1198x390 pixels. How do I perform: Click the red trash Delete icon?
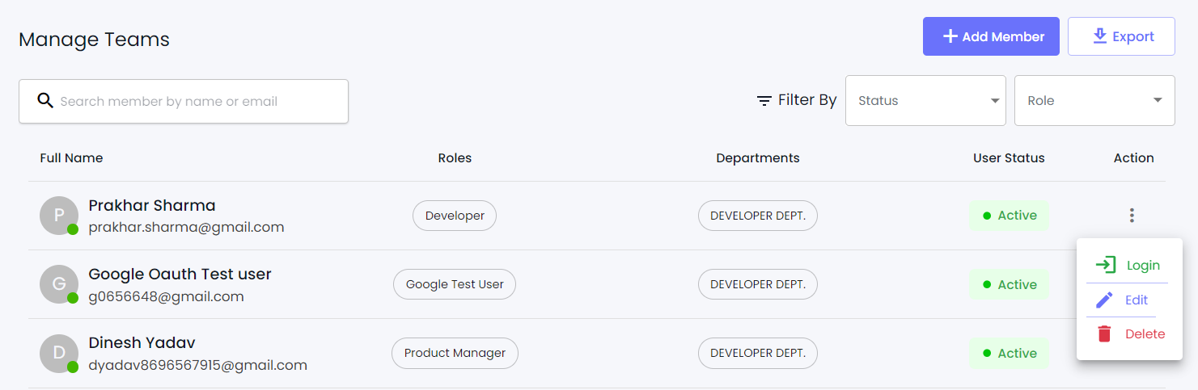pyautogui.click(x=1104, y=333)
